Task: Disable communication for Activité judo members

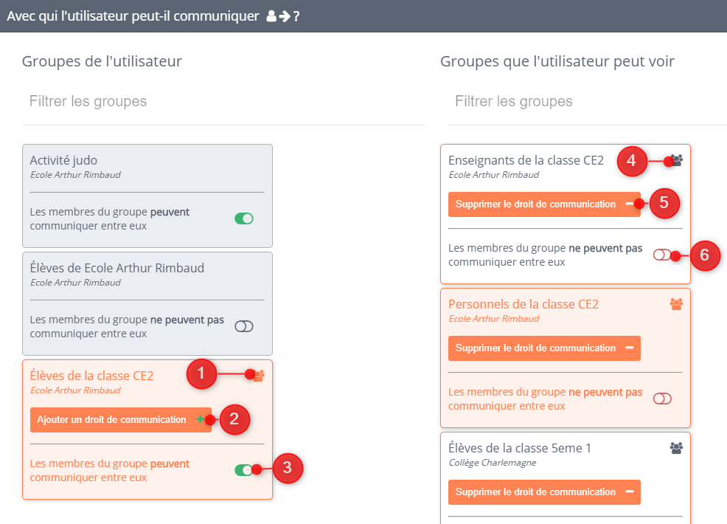Action: click(243, 218)
